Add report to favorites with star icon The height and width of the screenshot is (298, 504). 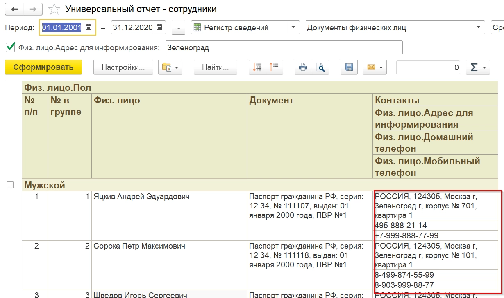click(54, 9)
